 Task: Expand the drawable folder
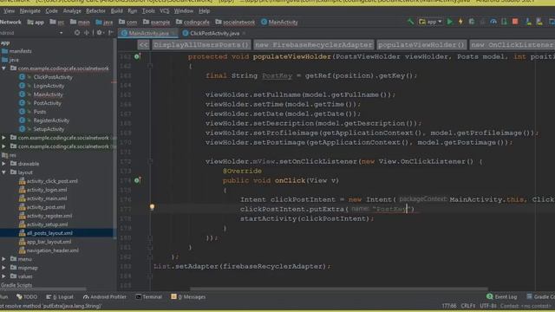[x=3, y=164]
